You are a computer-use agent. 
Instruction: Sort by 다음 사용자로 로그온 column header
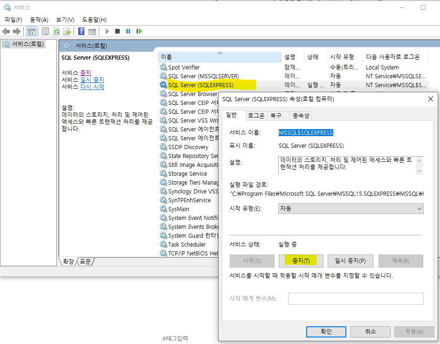click(x=396, y=57)
